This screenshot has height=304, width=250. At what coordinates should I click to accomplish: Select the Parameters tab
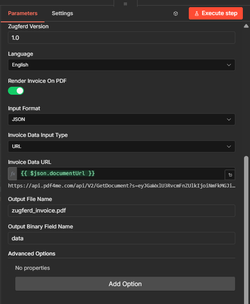click(x=23, y=14)
